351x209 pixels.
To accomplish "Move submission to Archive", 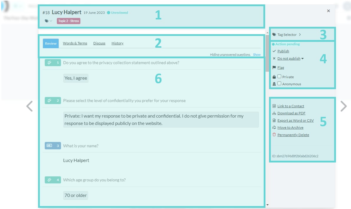I will pos(290,127).
